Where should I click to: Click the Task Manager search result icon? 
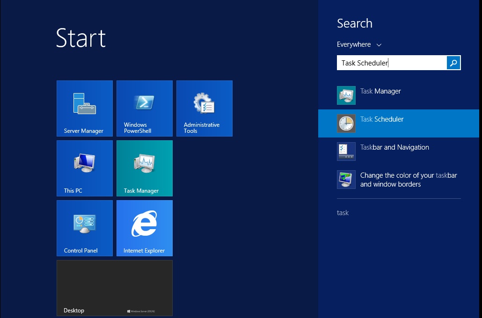[x=346, y=95]
